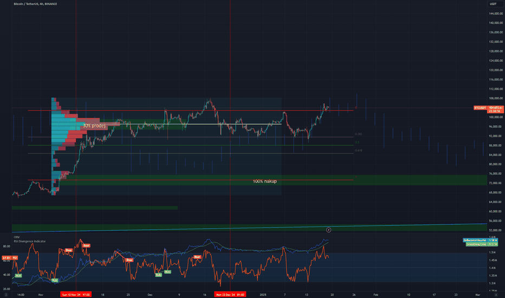This screenshot has height=298, width=505.
Task: Click the 80.00 RSI scale label
Action: pyautogui.click(x=7, y=246)
